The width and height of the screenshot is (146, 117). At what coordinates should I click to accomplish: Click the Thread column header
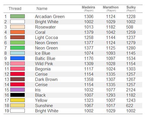(x=15, y=8)
